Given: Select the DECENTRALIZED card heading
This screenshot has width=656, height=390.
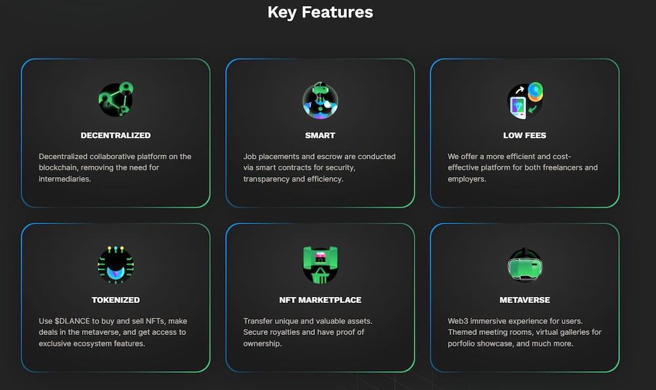Looking at the screenshot, I should coord(115,136).
